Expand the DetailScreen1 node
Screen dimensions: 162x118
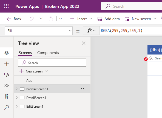17,98
